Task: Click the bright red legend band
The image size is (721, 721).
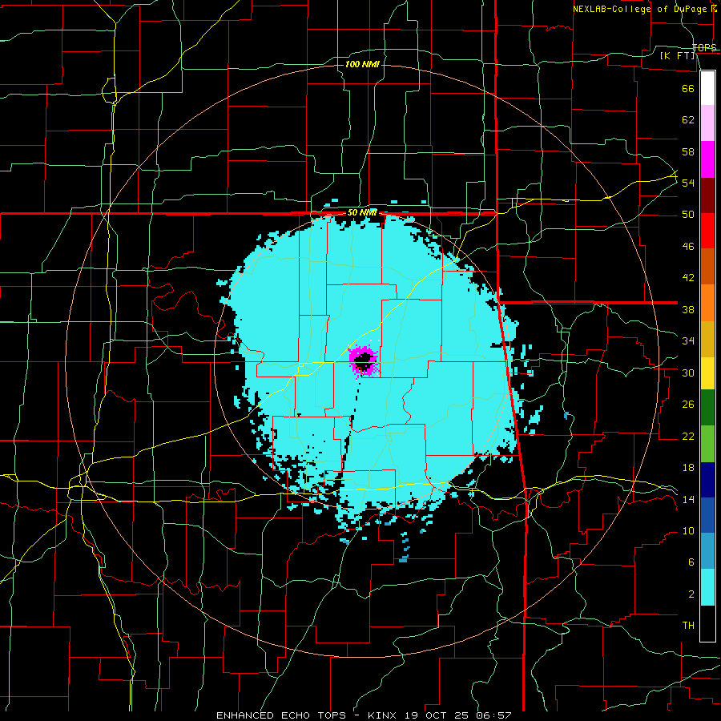Action: [707, 231]
